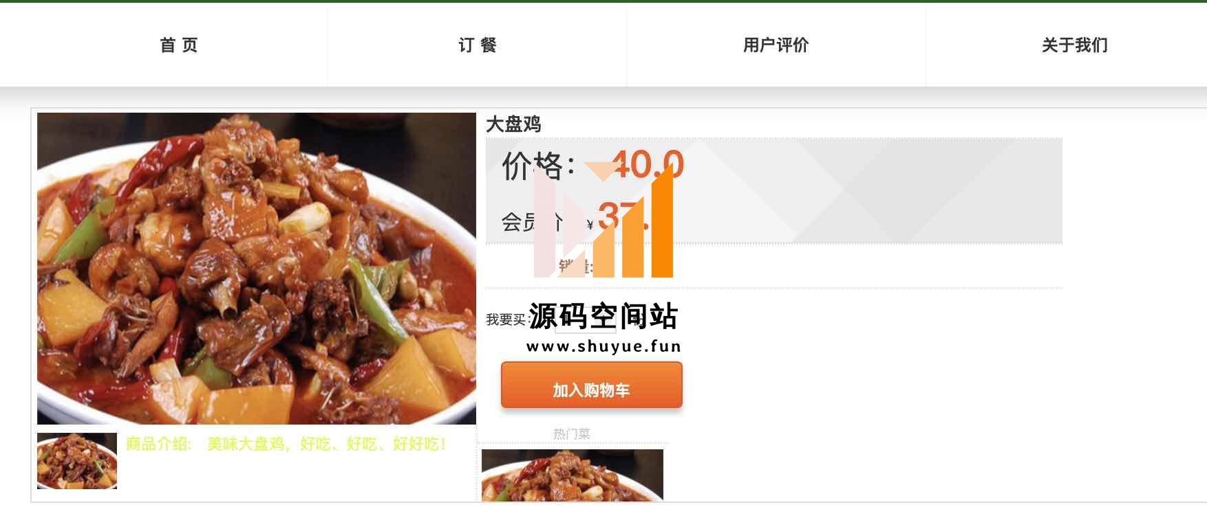1207x518 pixels.
Task: Open the 关于我们 about tab
Action: click(1074, 45)
